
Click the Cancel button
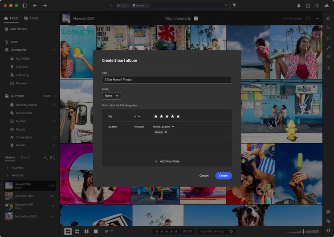(204, 176)
